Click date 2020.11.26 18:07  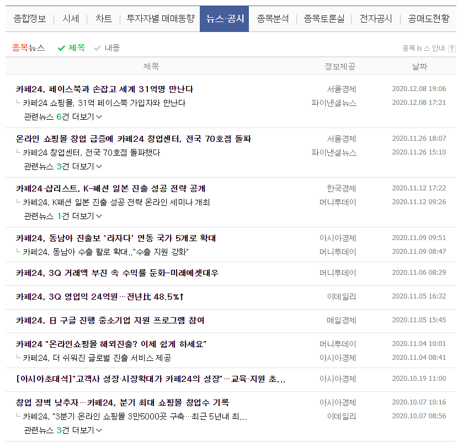419,139
